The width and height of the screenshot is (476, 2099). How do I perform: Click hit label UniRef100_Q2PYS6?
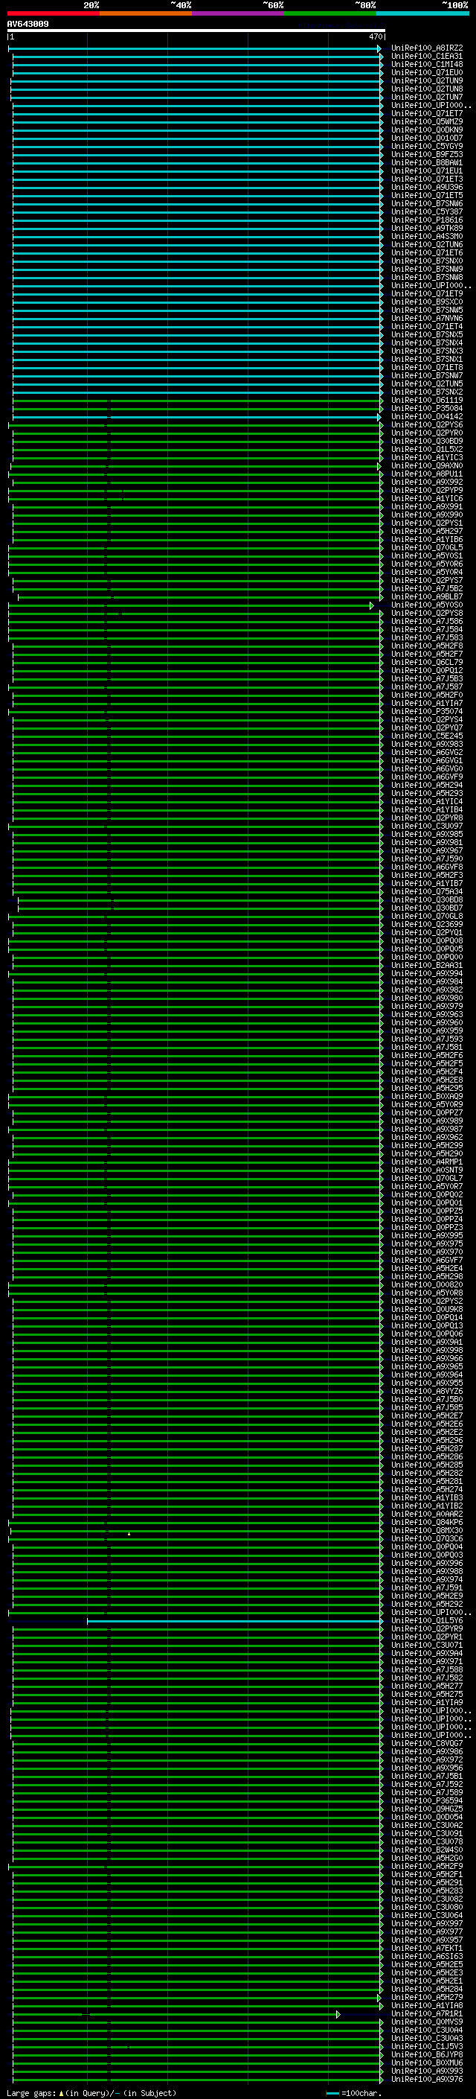coord(427,425)
